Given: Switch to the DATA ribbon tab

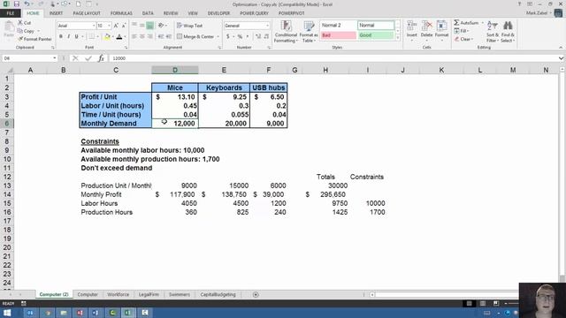Looking at the screenshot, I should pos(148,13).
